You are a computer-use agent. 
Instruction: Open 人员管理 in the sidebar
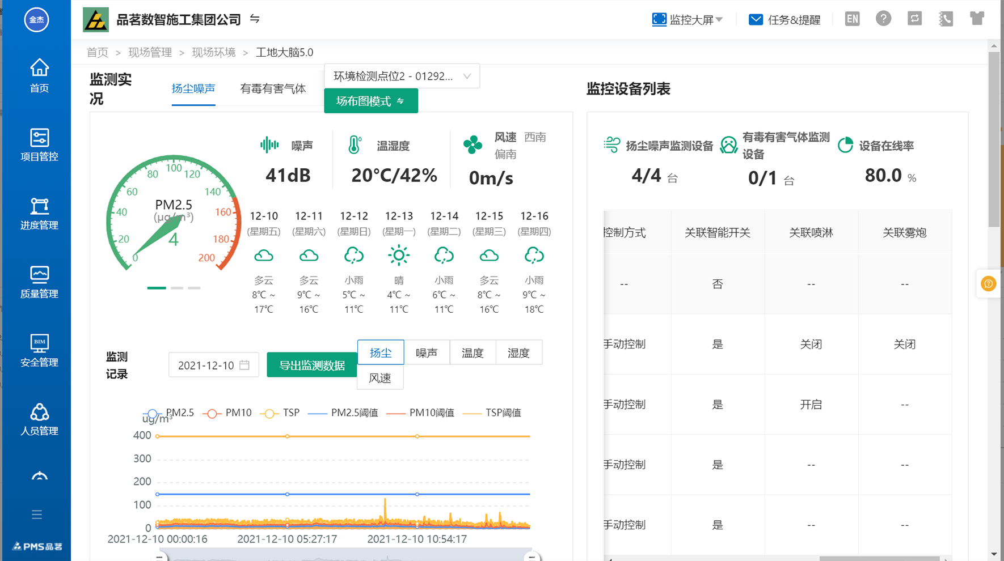click(x=39, y=419)
